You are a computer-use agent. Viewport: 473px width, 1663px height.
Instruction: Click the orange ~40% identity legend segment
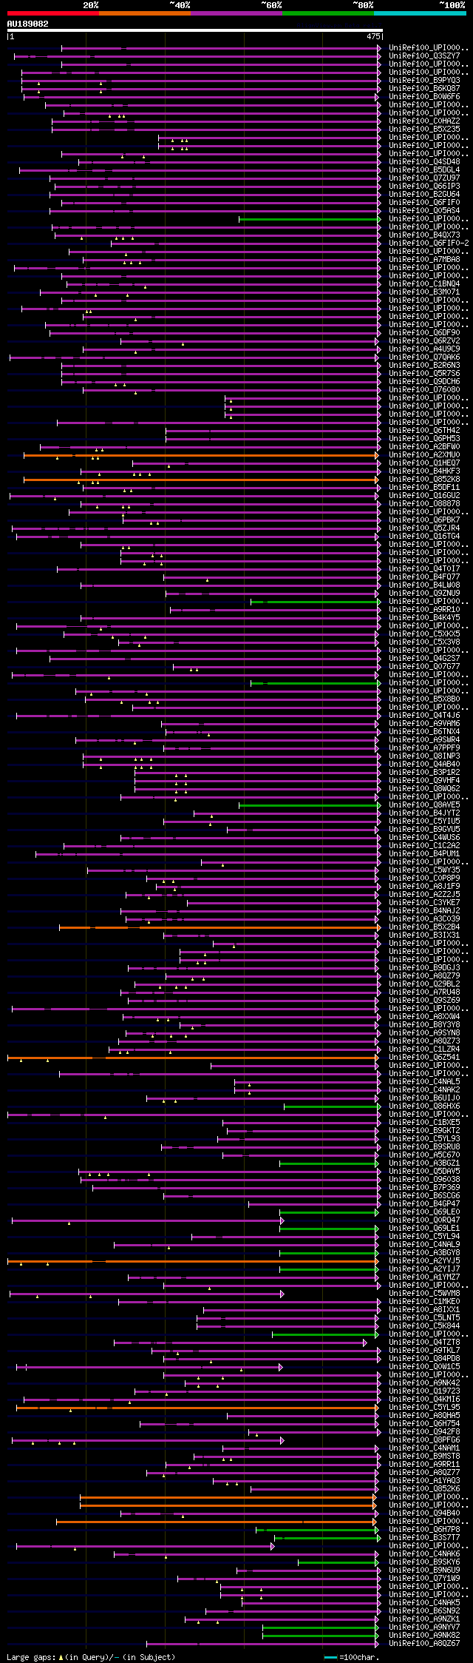pos(144,13)
